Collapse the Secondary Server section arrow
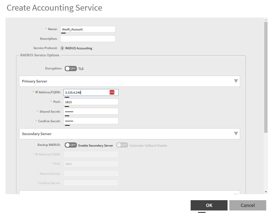 (236, 134)
